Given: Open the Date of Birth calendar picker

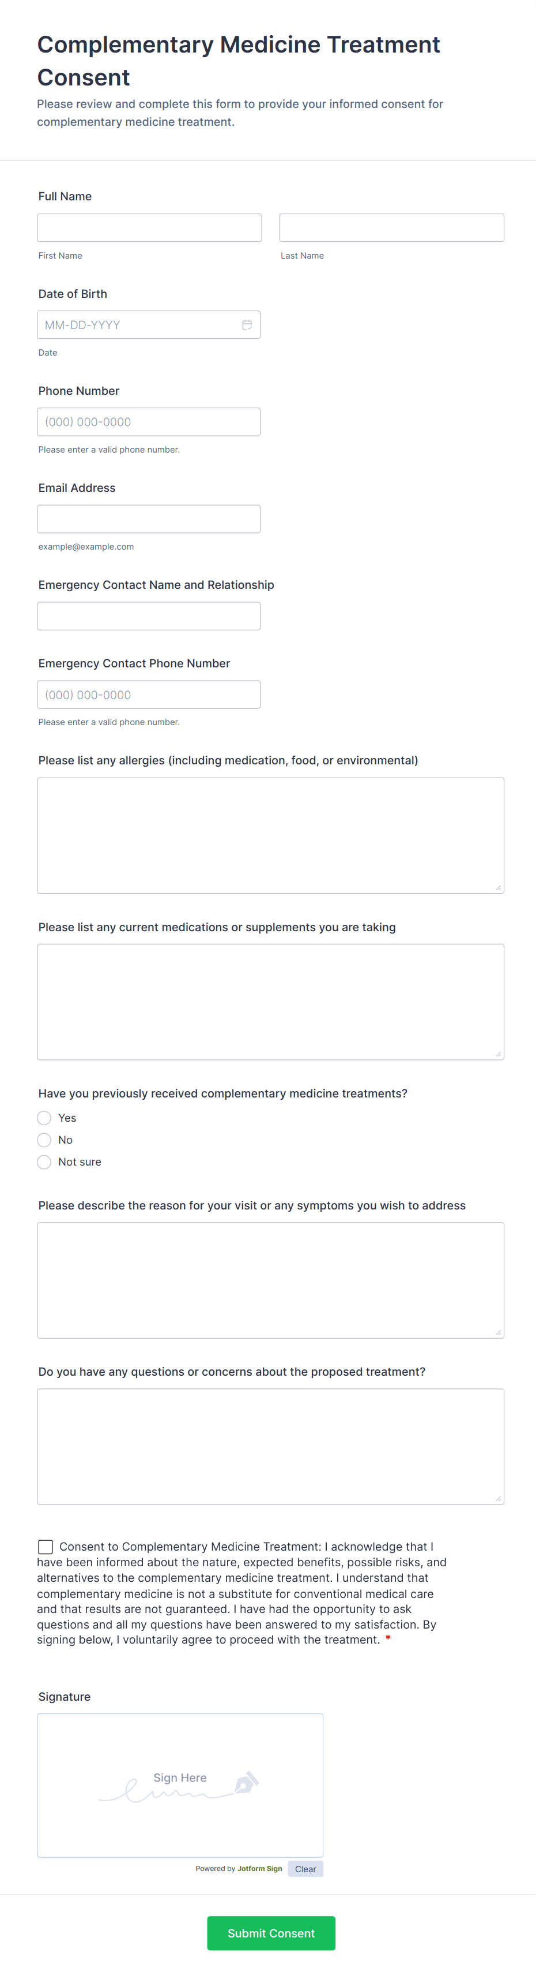Looking at the screenshot, I should (247, 324).
